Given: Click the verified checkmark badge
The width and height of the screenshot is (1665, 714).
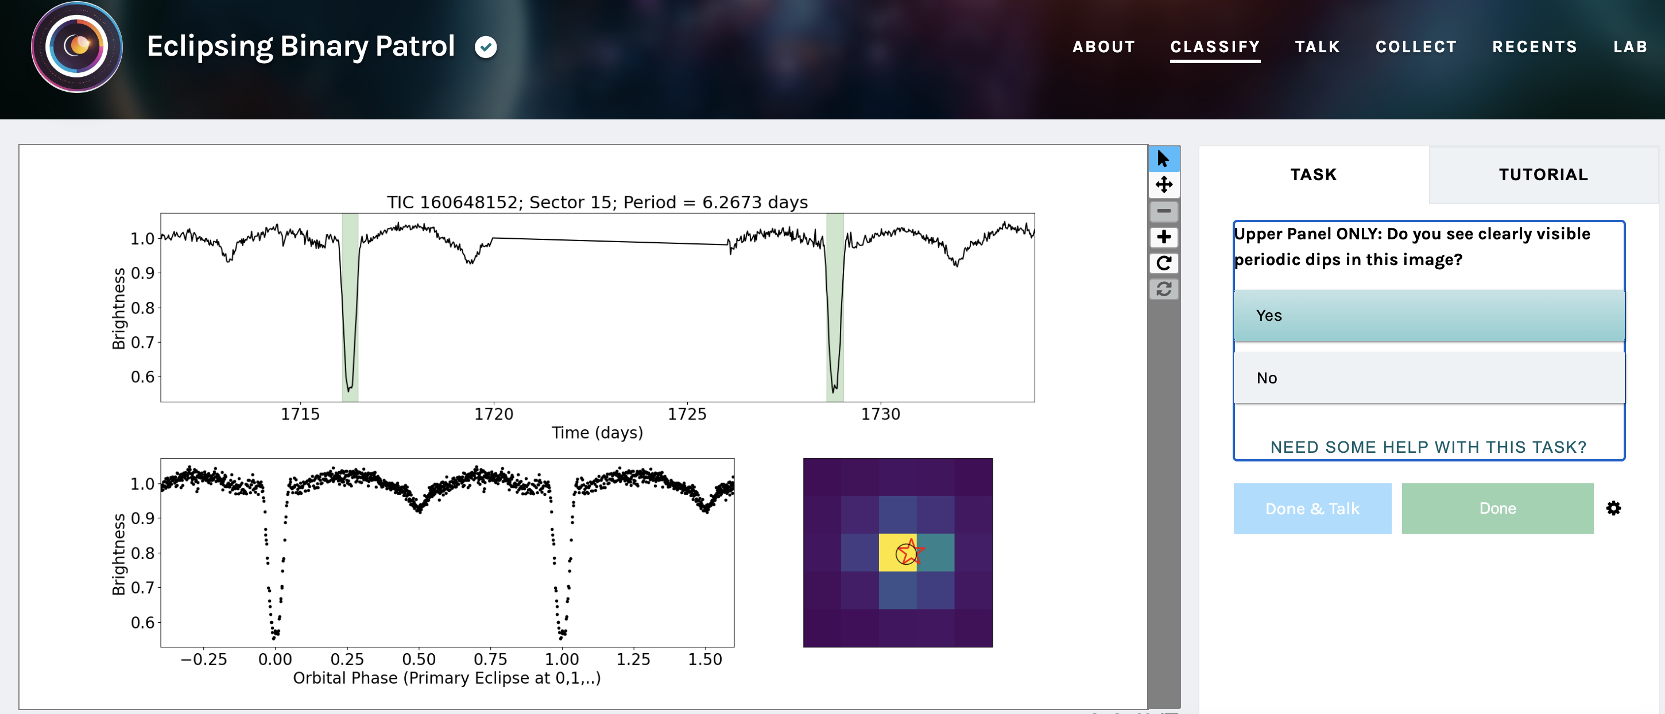Looking at the screenshot, I should (x=485, y=46).
